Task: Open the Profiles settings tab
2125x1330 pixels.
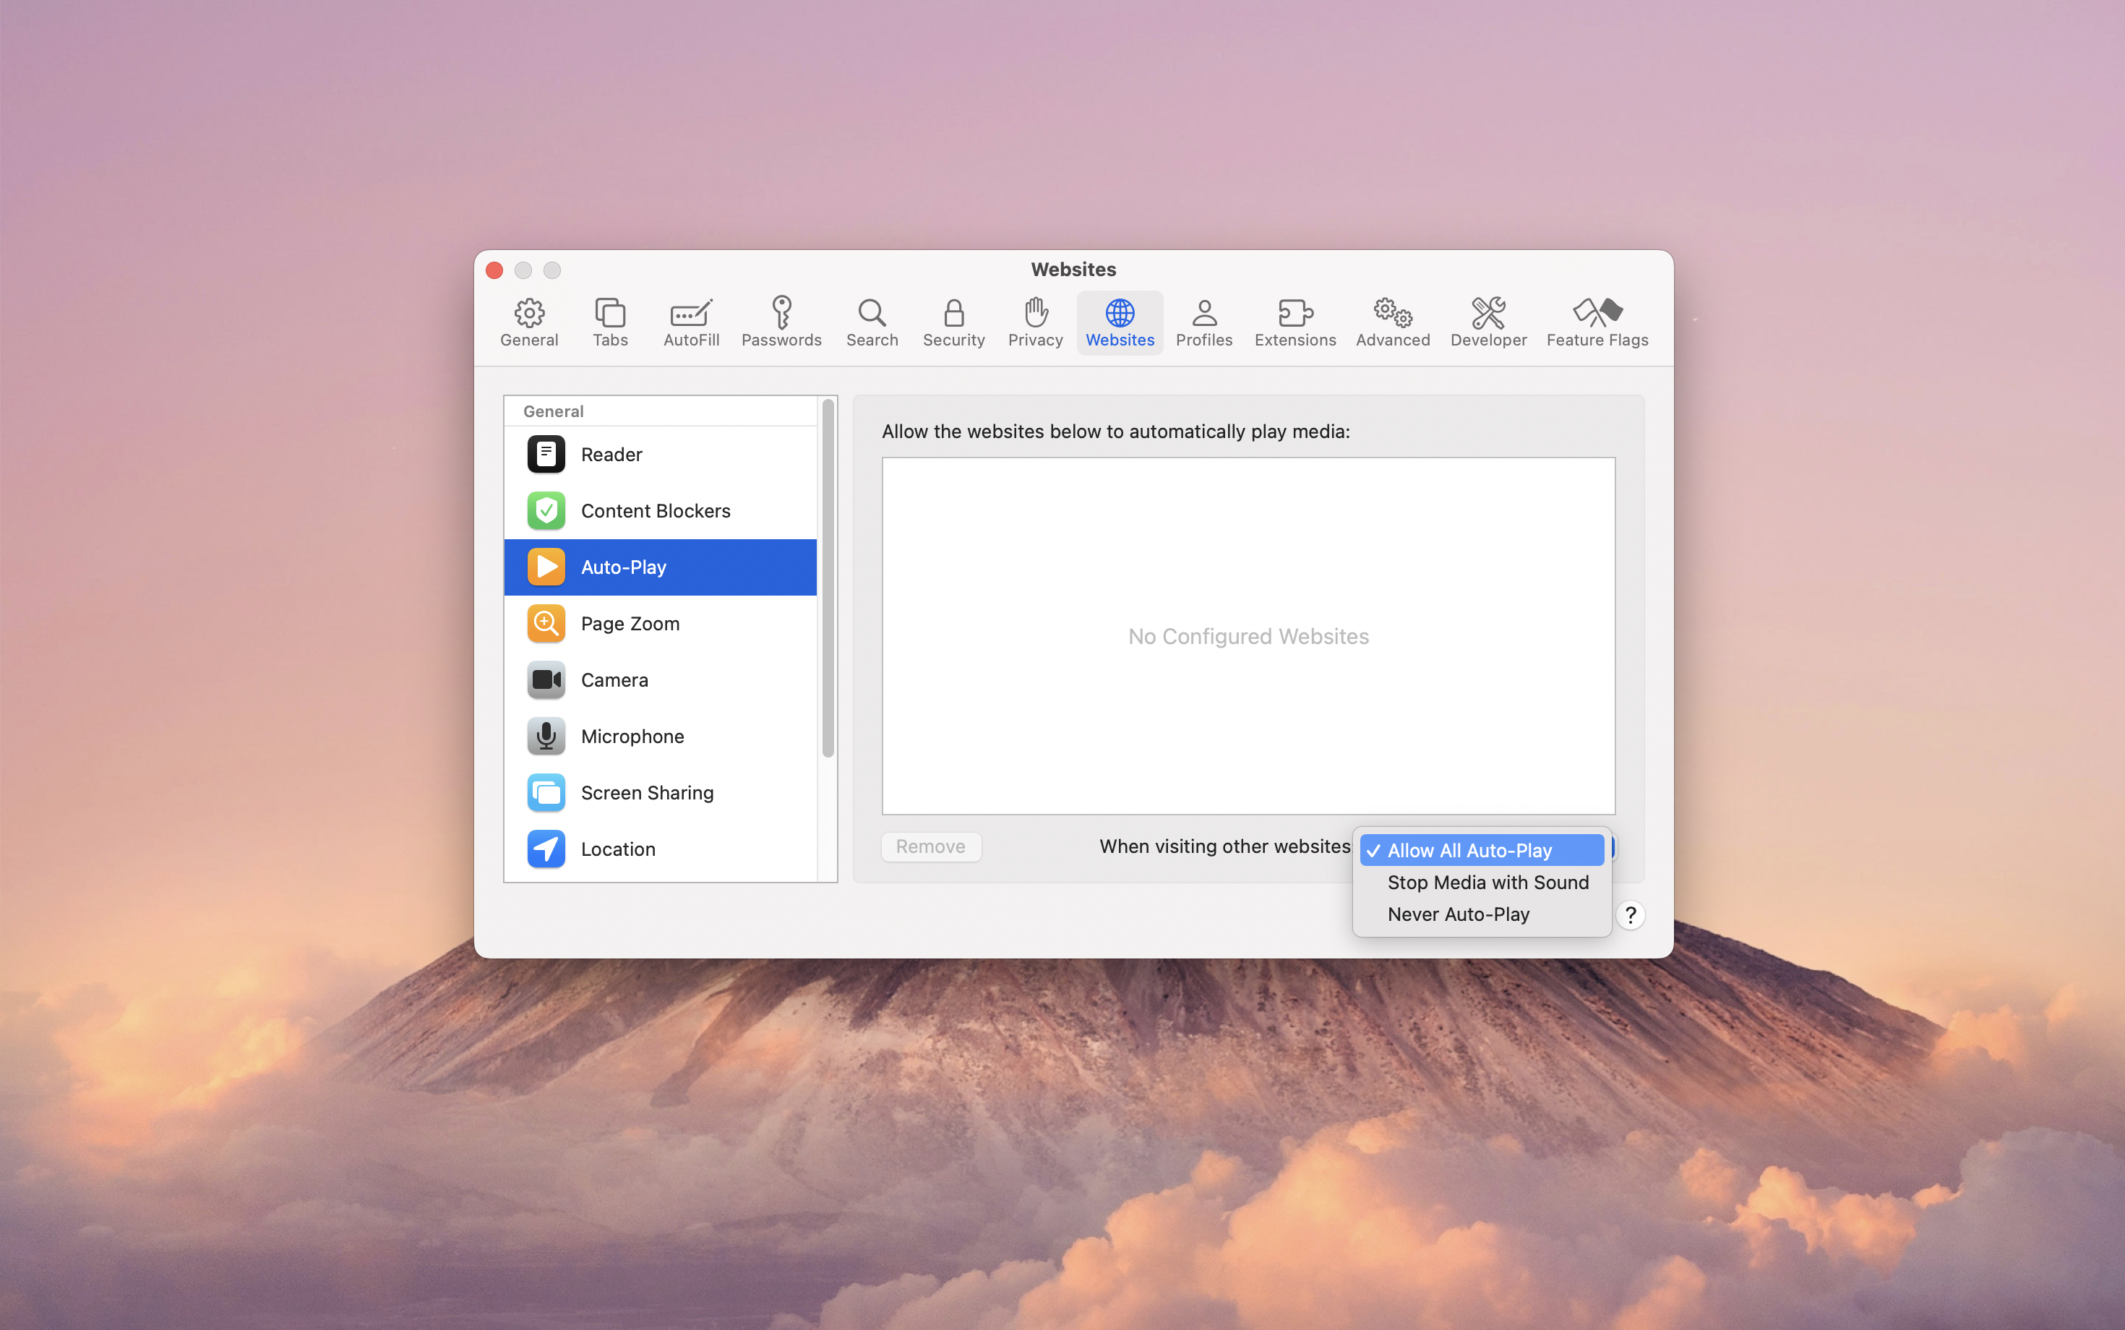Action: [x=1203, y=322]
